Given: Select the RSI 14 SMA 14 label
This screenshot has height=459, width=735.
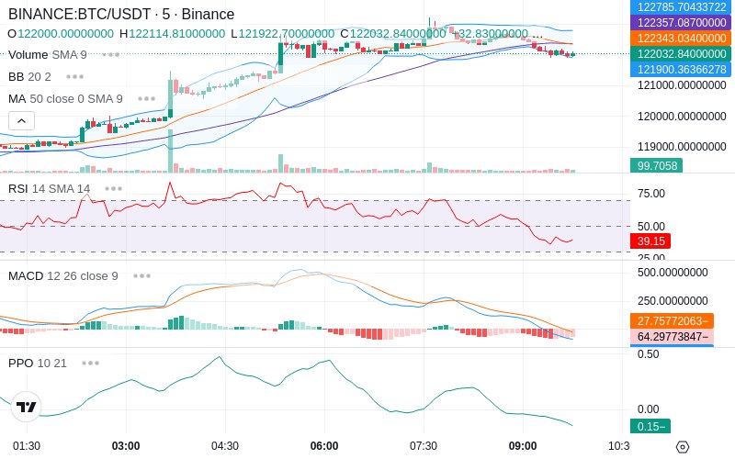Looking at the screenshot, I should point(50,189).
